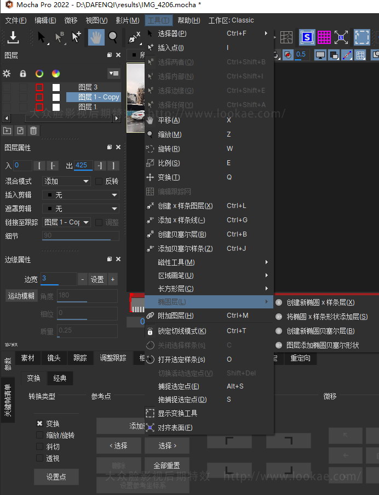Click the save project download-arrow icon
Screen dimensions: 379x495
[x=13, y=37]
